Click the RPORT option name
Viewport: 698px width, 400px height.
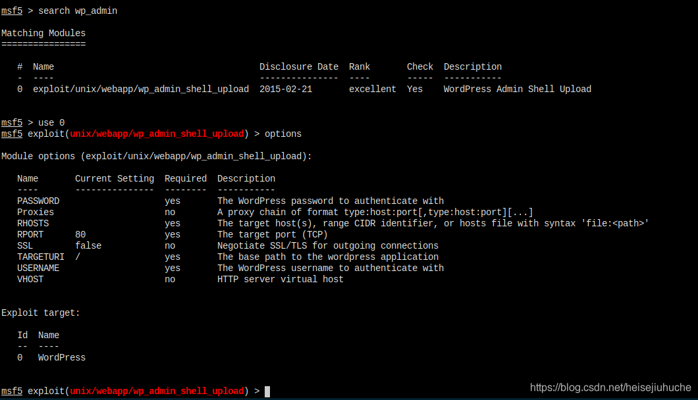pos(30,234)
